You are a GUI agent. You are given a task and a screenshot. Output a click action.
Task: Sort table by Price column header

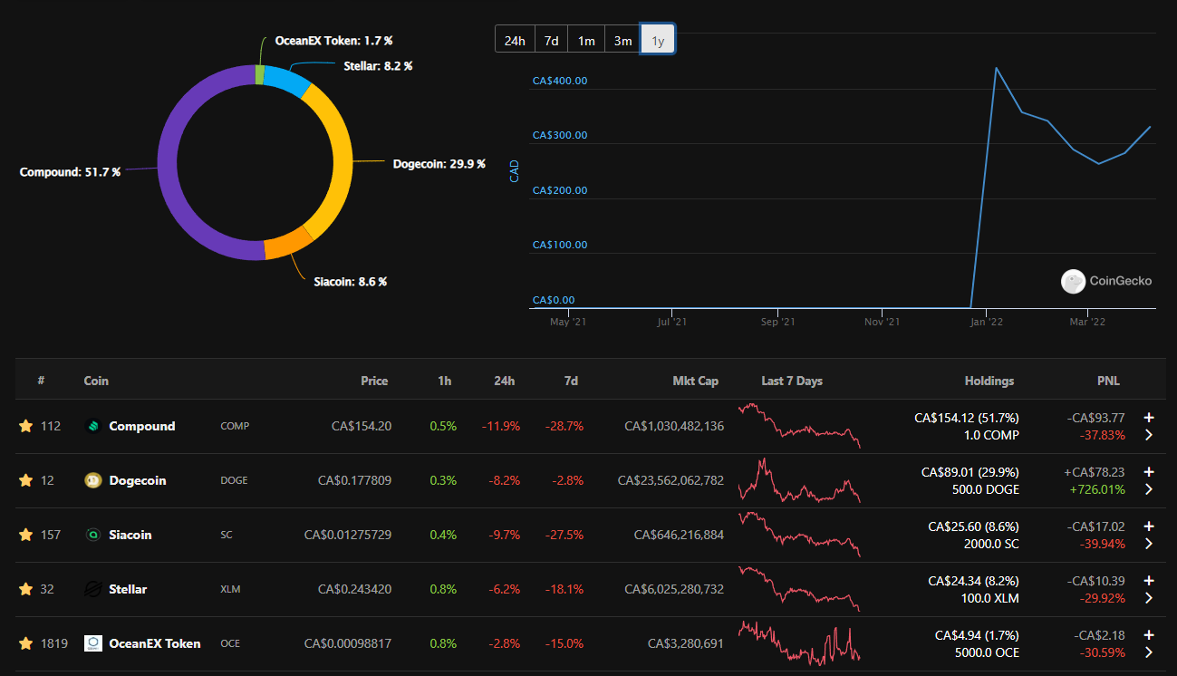[374, 381]
